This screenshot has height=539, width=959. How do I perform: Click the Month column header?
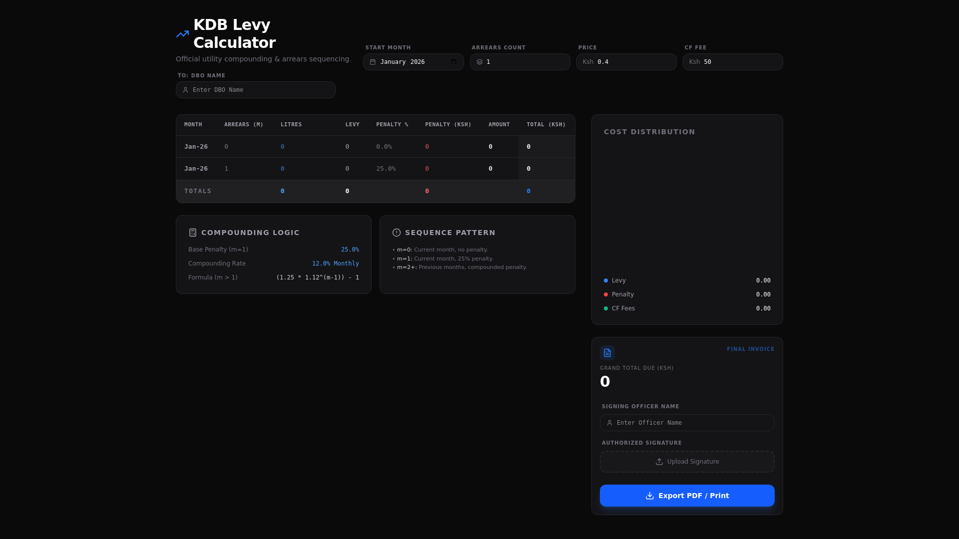[193, 125]
